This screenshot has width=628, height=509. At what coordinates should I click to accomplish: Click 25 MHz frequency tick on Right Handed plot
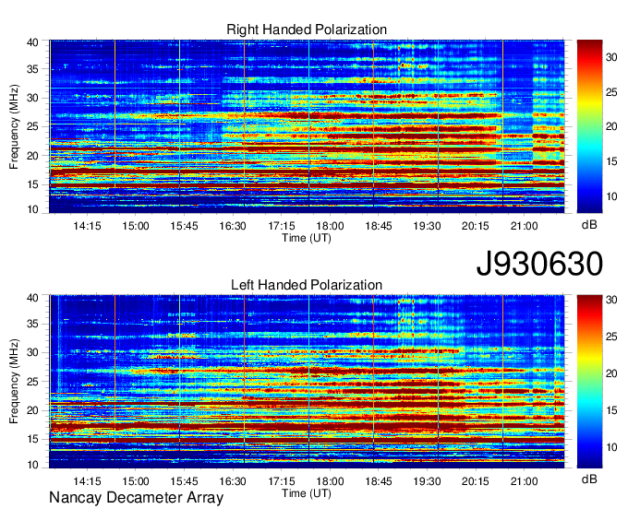point(32,127)
